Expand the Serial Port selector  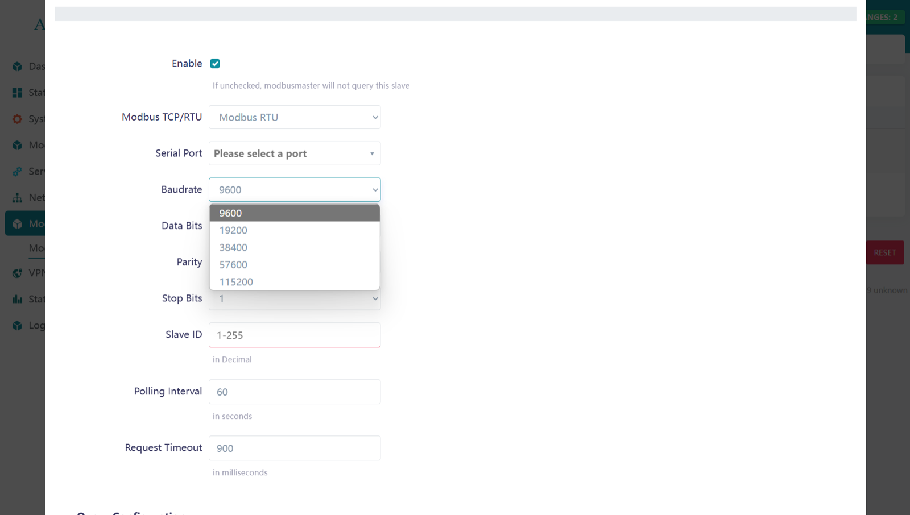[x=294, y=153]
